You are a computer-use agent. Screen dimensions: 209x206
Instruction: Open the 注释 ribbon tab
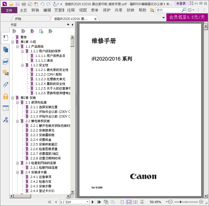(x=71, y=10)
